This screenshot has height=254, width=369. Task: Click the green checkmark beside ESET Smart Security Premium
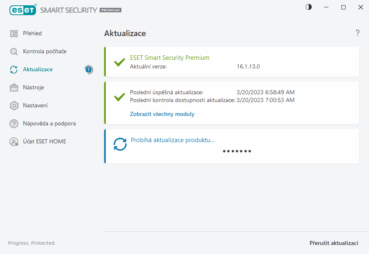tap(119, 62)
